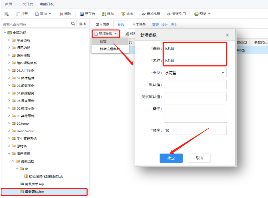The height and width of the screenshot is (198, 268).
Task: Click the 参数代码 column header
Action: (261, 42)
